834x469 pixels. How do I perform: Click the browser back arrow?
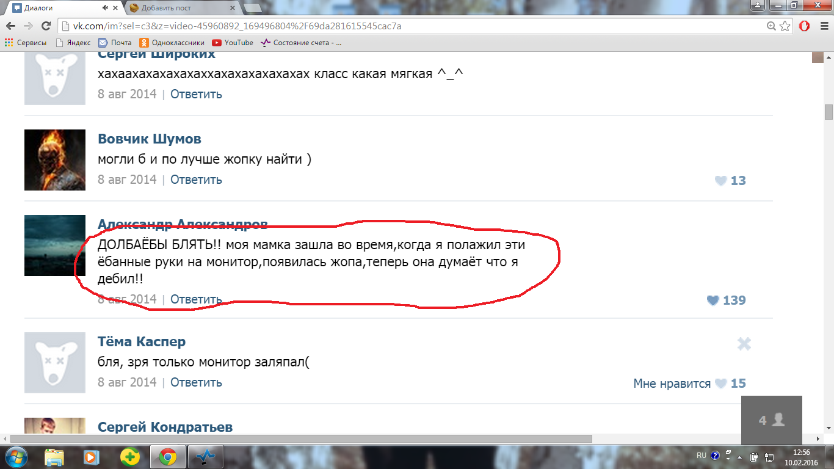coord(10,26)
